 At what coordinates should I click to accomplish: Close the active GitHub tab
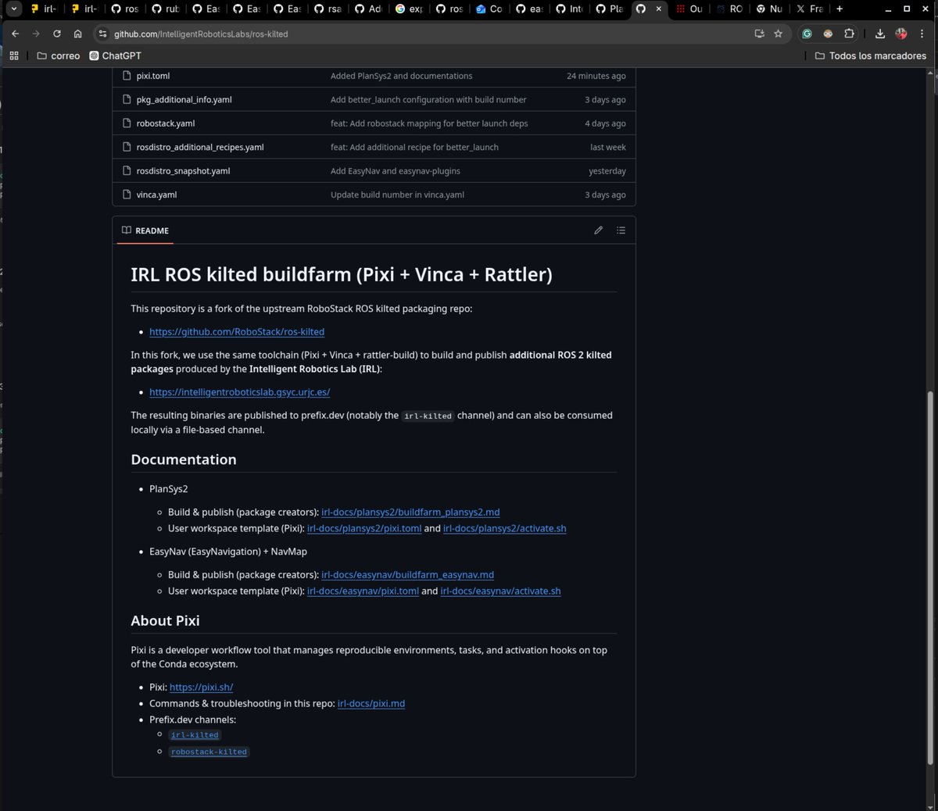click(659, 9)
